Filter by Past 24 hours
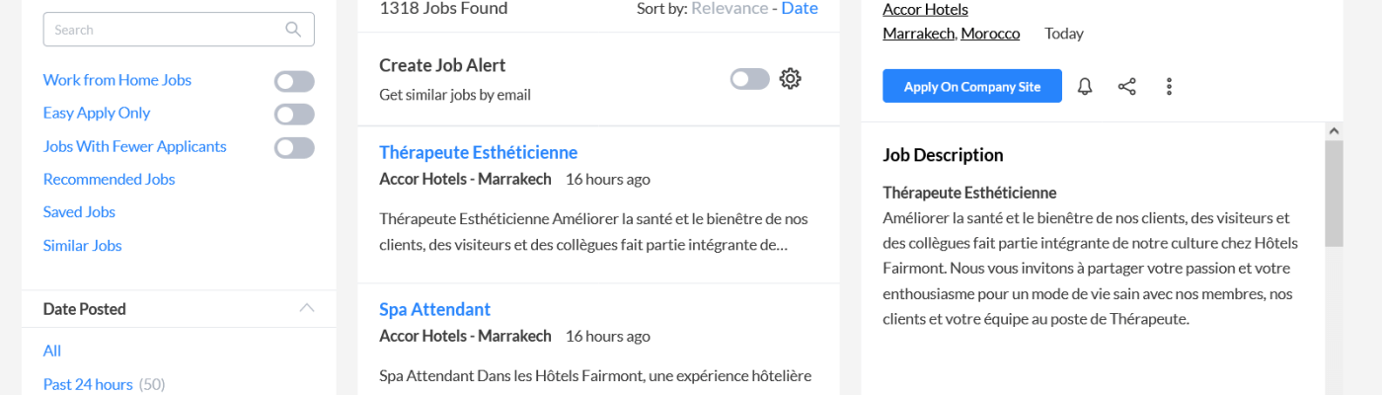1382x395 pixels. (x=88, y=384)
